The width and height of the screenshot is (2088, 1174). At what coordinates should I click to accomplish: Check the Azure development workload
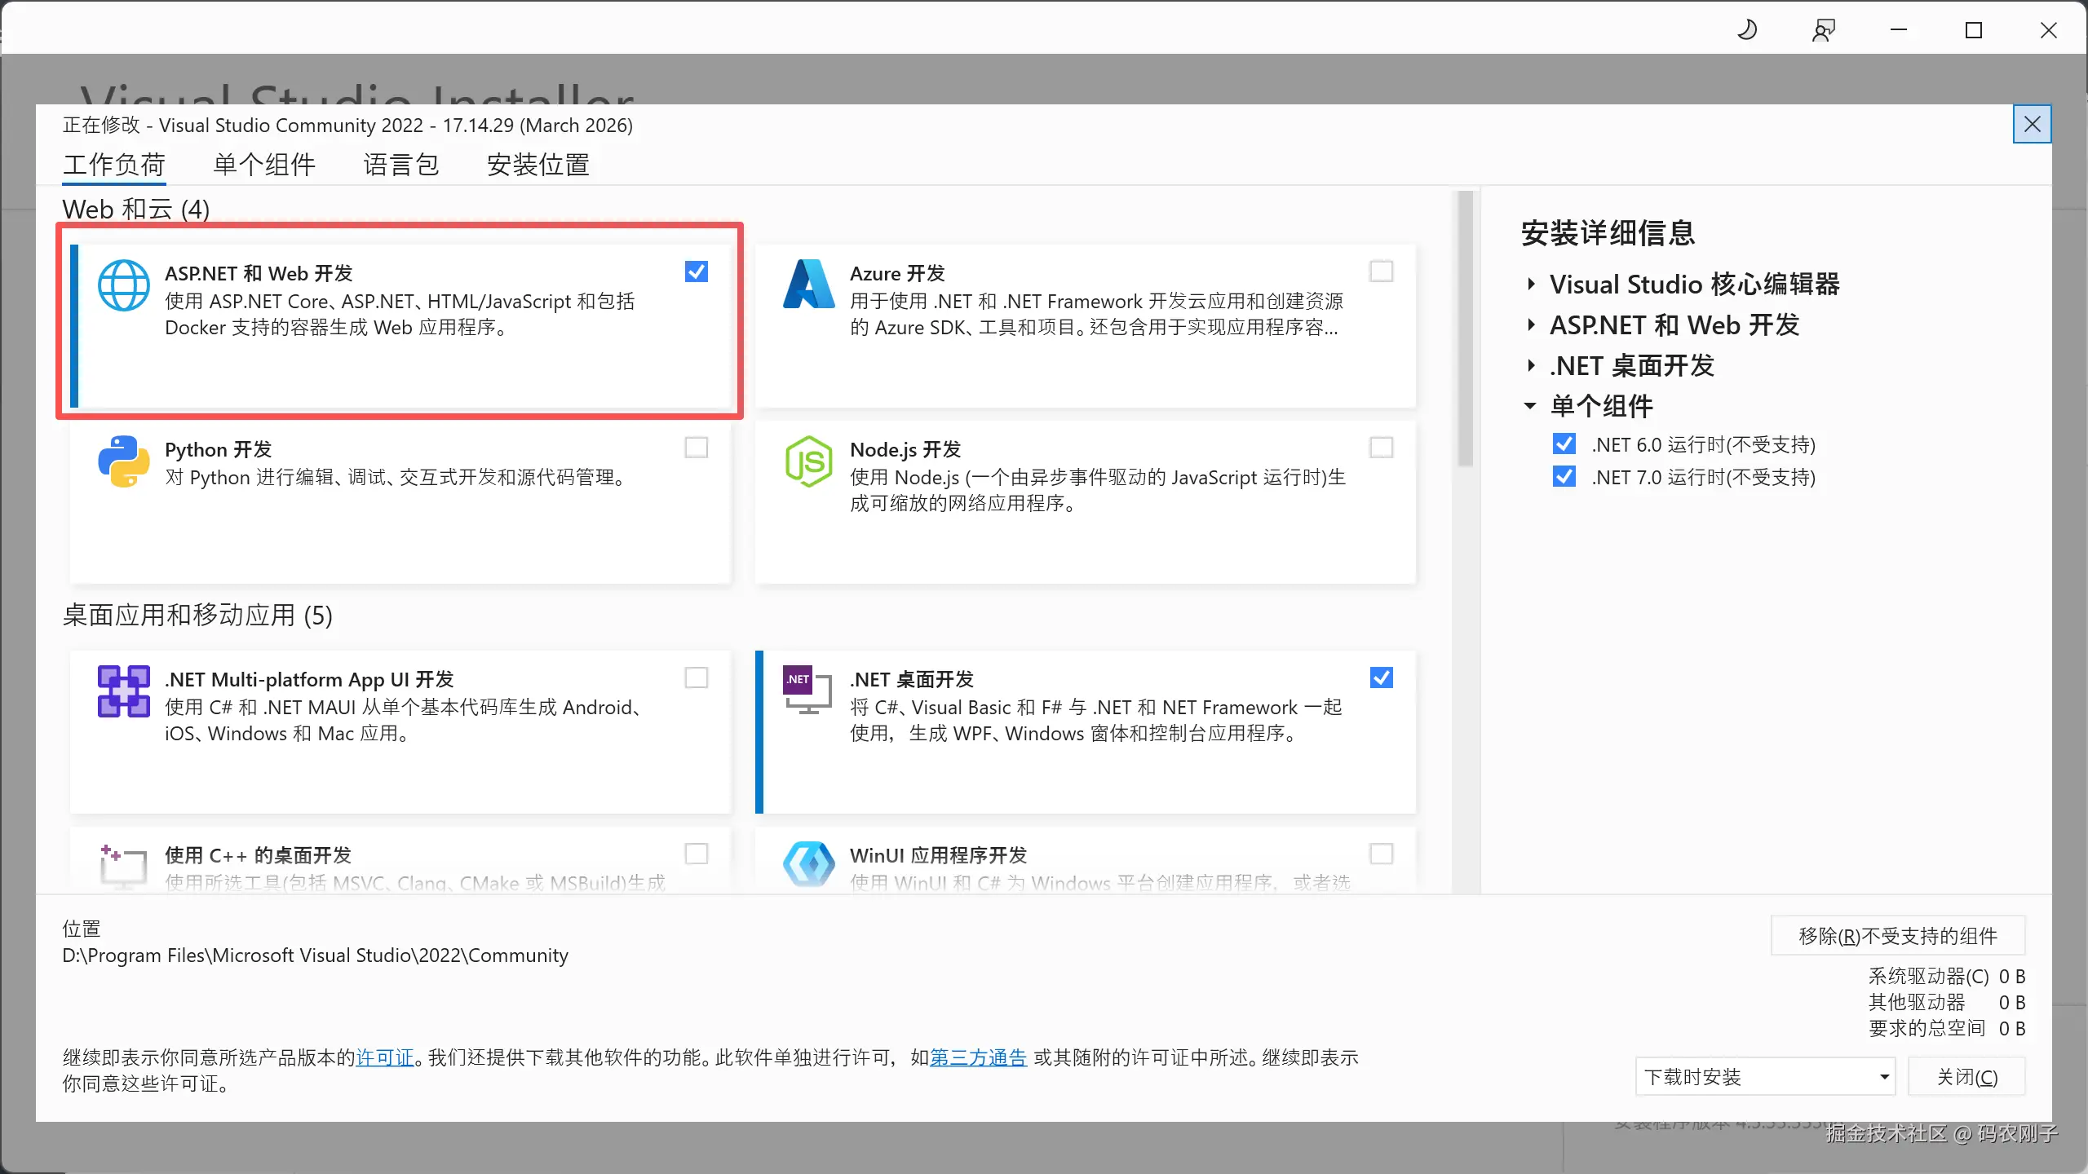coord(1381,271)
